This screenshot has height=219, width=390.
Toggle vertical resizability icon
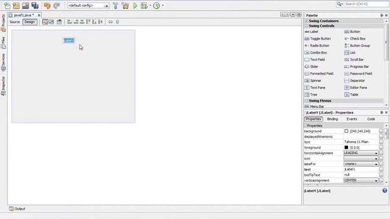click(x=118, y=22)
